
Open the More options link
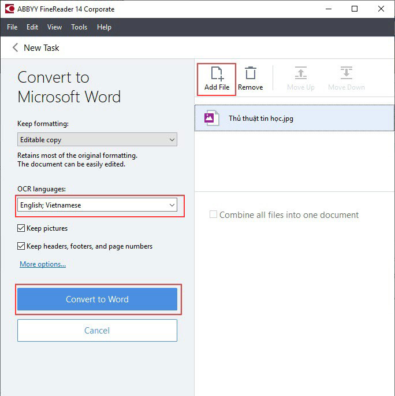click(x=43, y=264)
